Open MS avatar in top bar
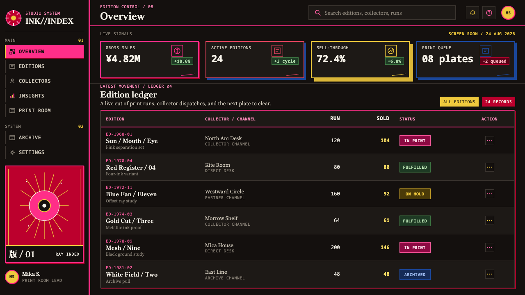 click(508, 13)
